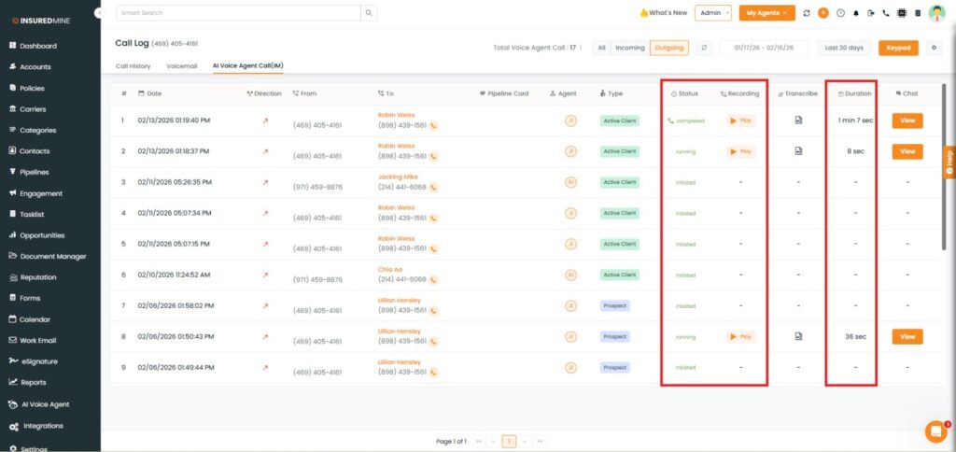The image size is (956, 452).
Task: Click the Smart Search input field
Action: [x=237, y=13]
